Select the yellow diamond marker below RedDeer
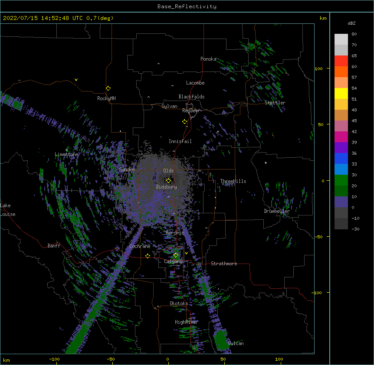Image resolution: width=374 pixels, height=365 pixels. coord(185,122)
